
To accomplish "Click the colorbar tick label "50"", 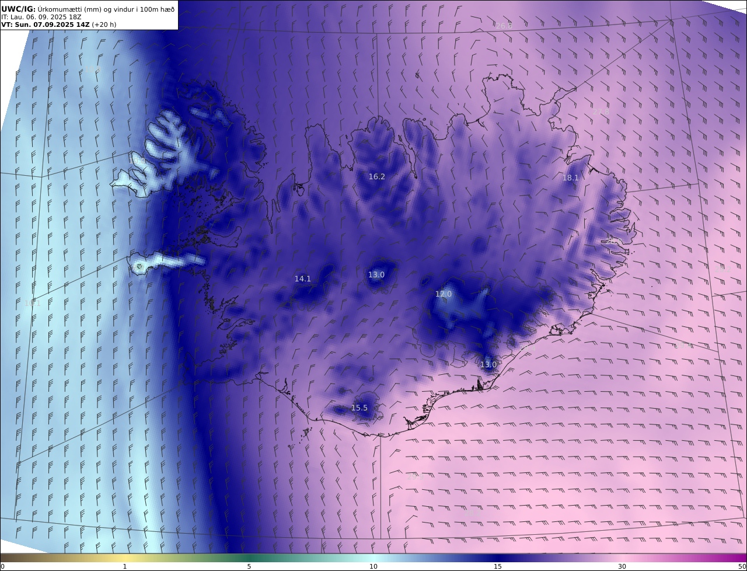I will (742, 566).
